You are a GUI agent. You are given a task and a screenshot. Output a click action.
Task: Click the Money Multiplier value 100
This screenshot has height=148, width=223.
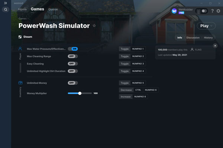pyautogui.click(x=96, y=93)
